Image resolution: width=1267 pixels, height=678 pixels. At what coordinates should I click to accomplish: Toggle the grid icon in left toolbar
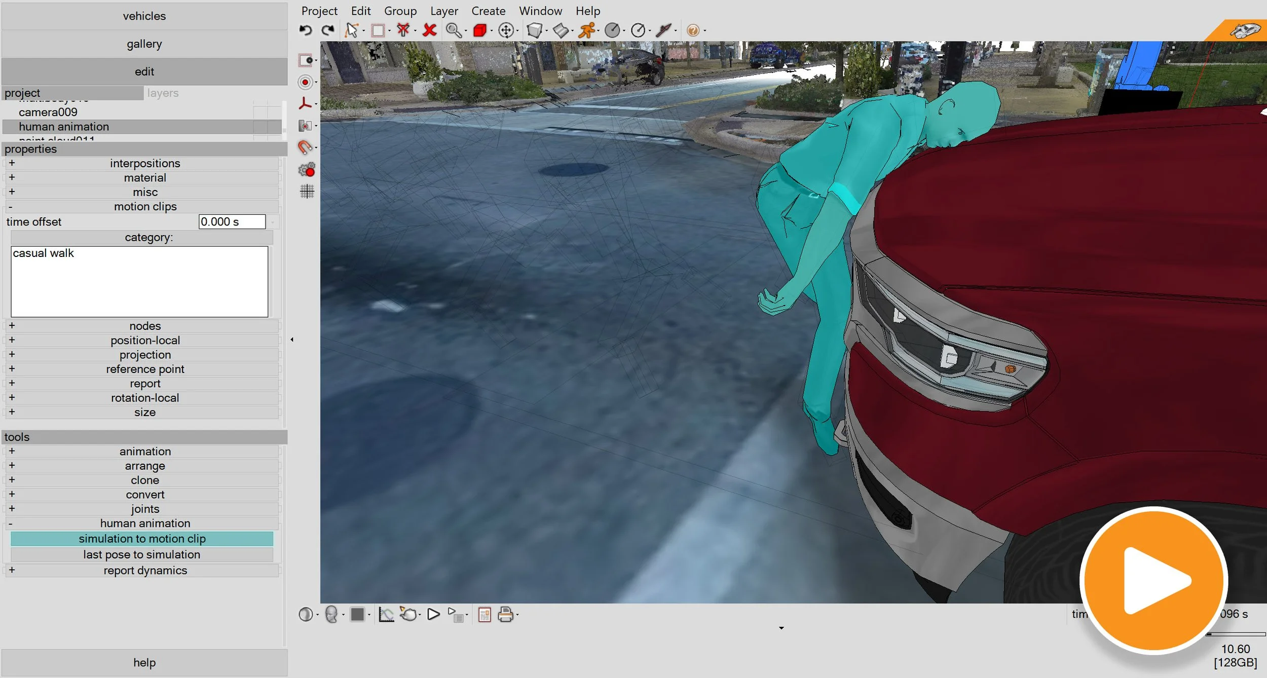click(307, 191)
